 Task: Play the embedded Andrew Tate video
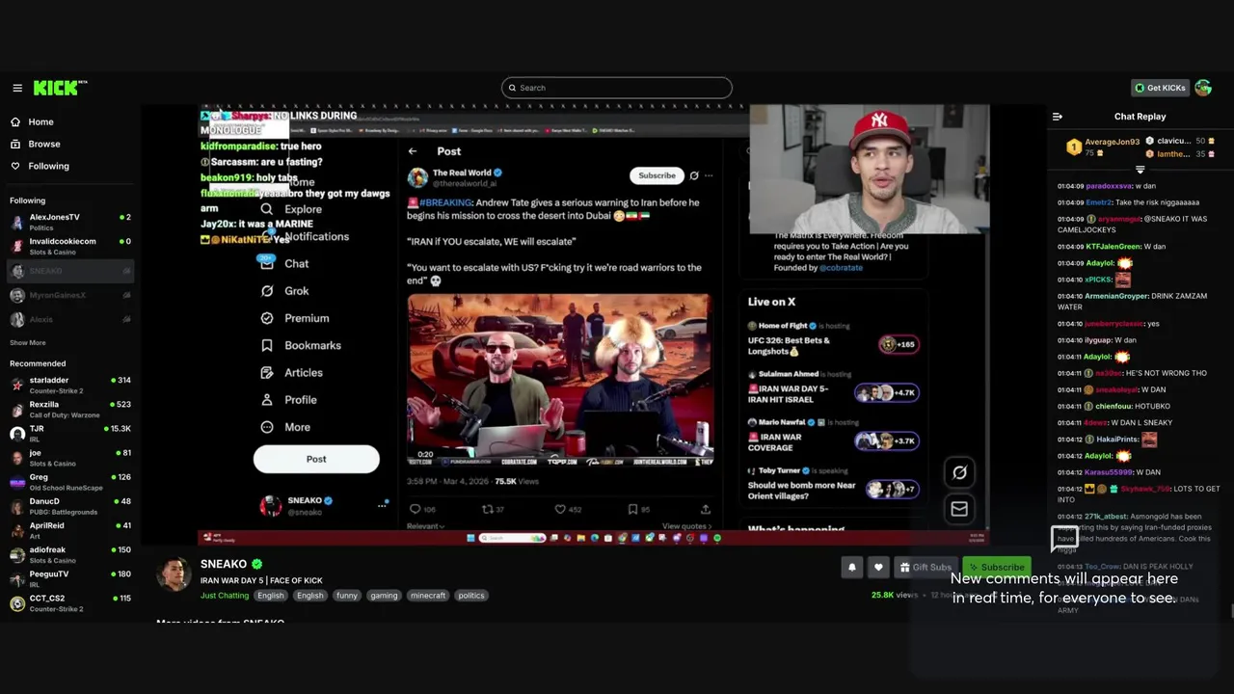coord(559,380)
